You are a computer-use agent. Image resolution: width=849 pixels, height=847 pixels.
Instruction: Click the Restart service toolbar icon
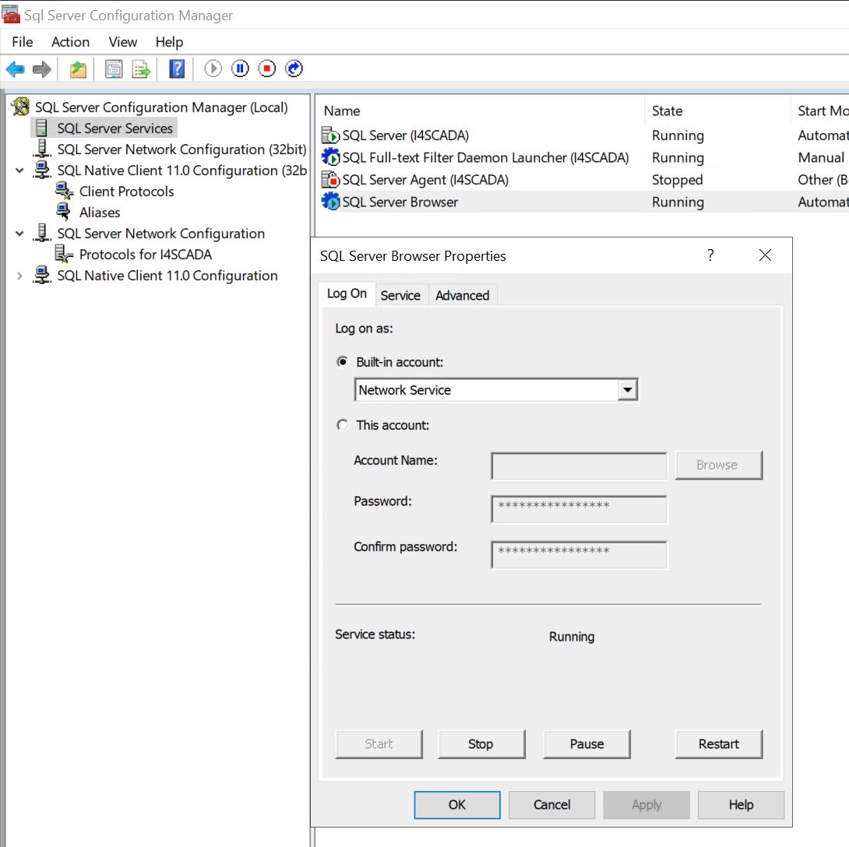point(294,69)
